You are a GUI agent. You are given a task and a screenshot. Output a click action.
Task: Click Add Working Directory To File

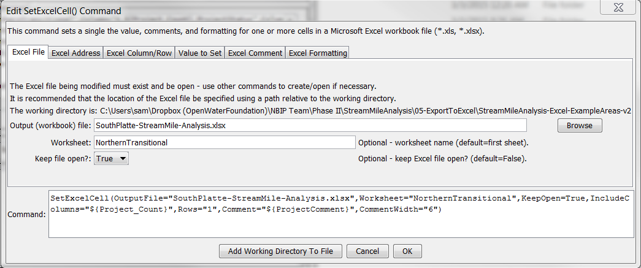280,251
